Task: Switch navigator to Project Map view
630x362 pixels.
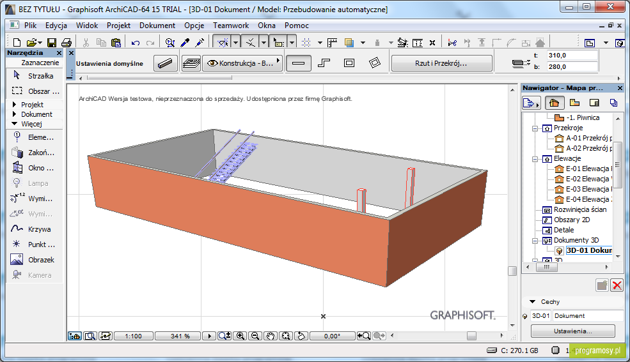Action: click(554, 103)
